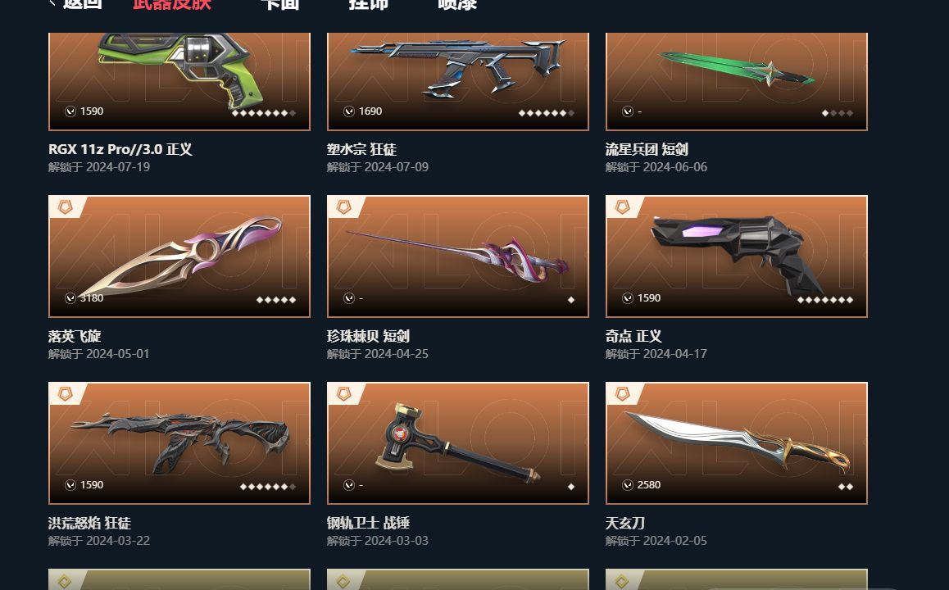Switch to the 卡面 tab

coord(279,3)
